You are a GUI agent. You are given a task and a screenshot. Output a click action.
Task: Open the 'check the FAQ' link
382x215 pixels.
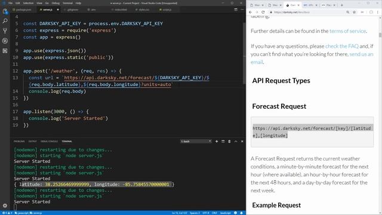(x=342, y=46)
